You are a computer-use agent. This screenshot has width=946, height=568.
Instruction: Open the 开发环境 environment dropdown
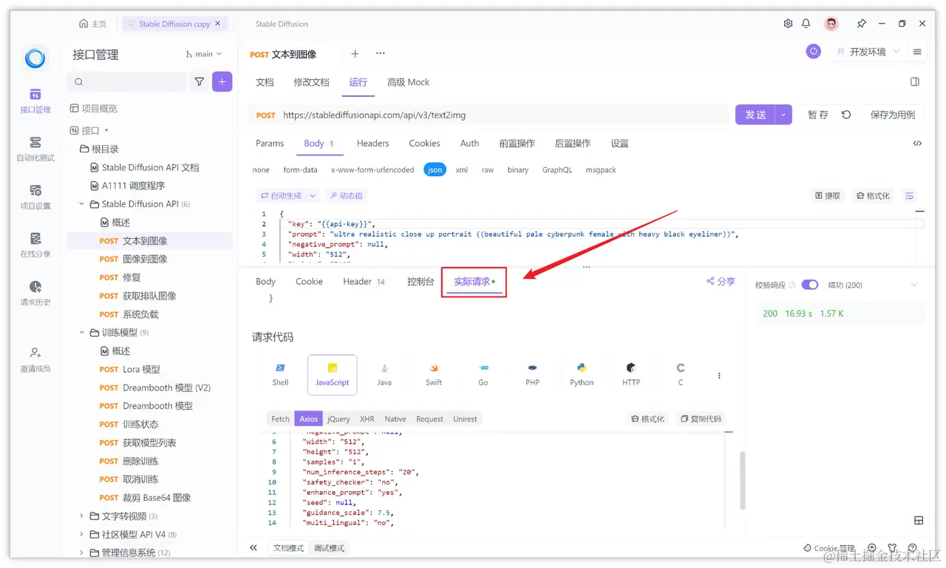(868, 52)
